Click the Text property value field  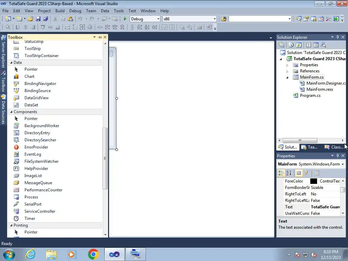tap(325, 207)
